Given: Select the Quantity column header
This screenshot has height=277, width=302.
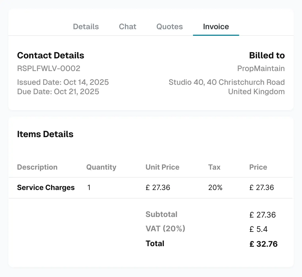Looking at the screenshot, I should pyautogui.click(x=101, y=167).
